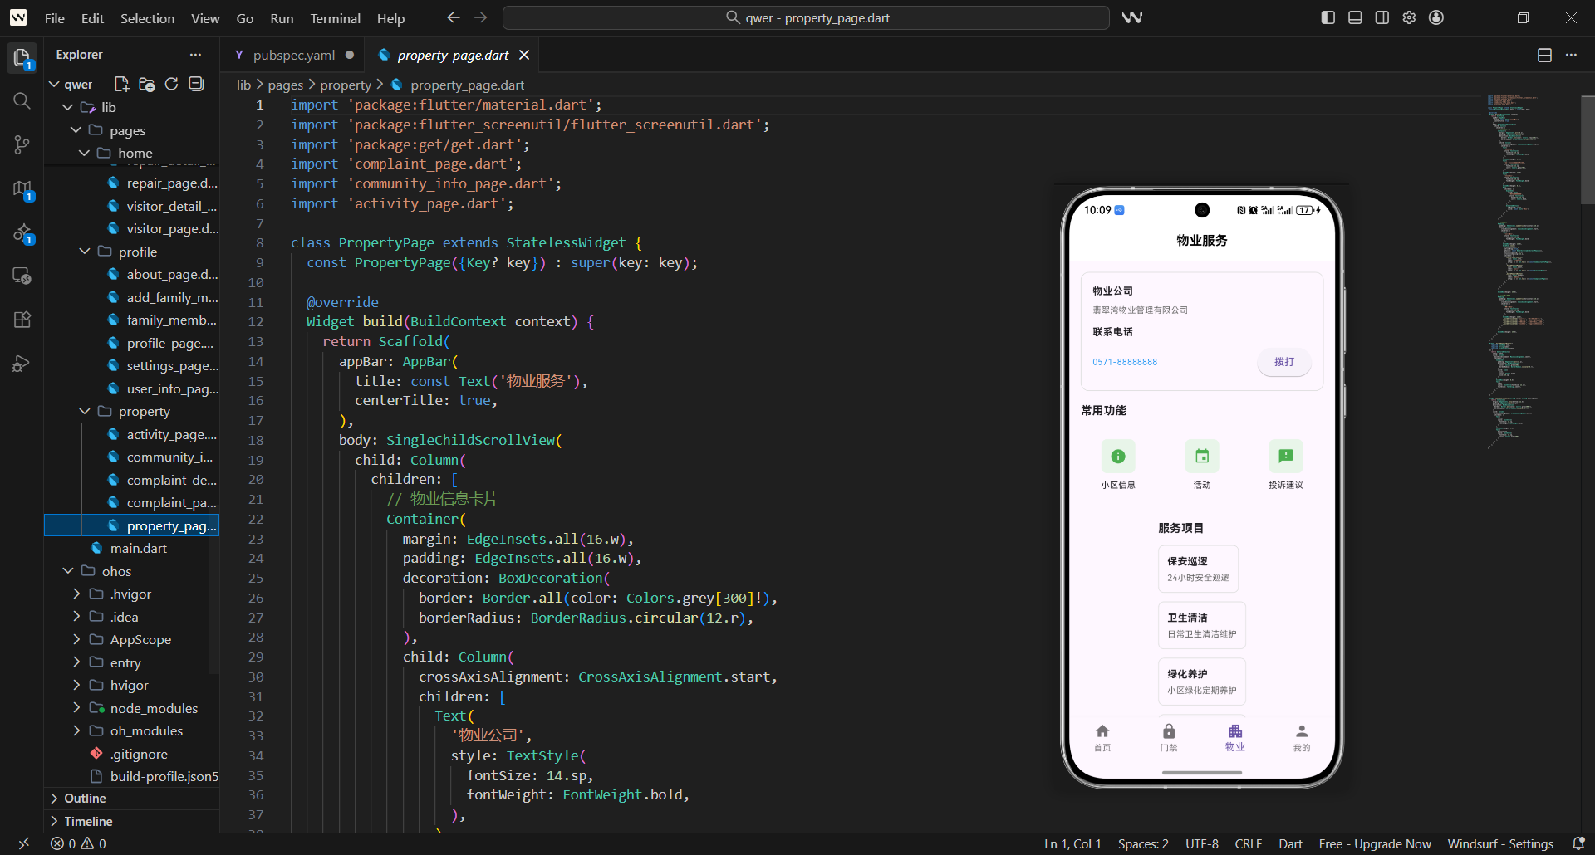Expand the Timeline section
The height and width of the screenshot is (855, 1595).
(133, 821)
